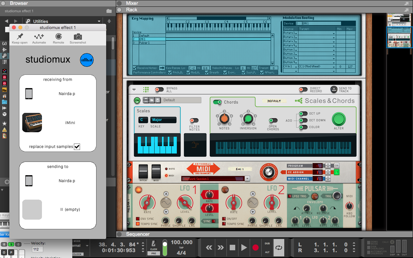Open the Re Rack Extensions sidebar icon
This screenshot has width=413, height=258.
(5, 90)
